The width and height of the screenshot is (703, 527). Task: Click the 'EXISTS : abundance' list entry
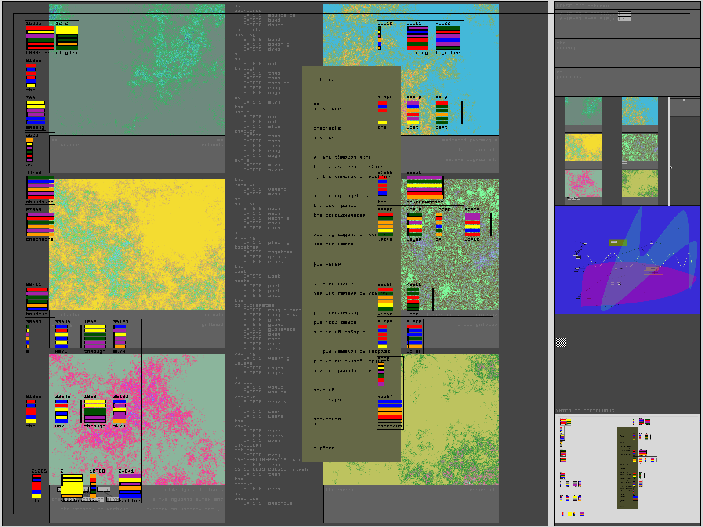point(269,15)
